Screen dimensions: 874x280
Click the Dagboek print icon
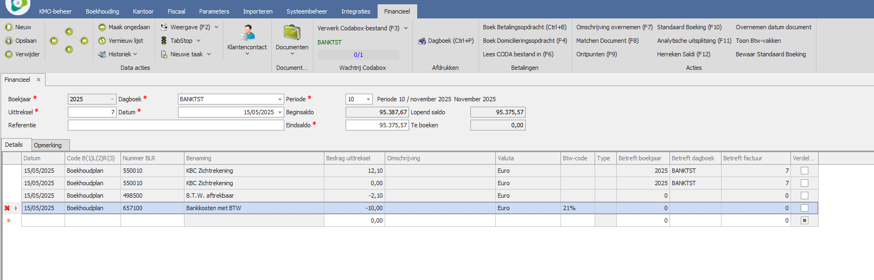click(422, 41)
